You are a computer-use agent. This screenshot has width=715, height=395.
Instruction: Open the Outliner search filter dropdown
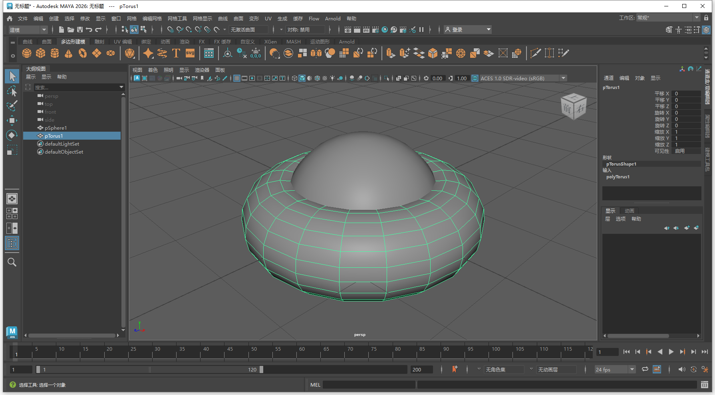click(121, 87)
